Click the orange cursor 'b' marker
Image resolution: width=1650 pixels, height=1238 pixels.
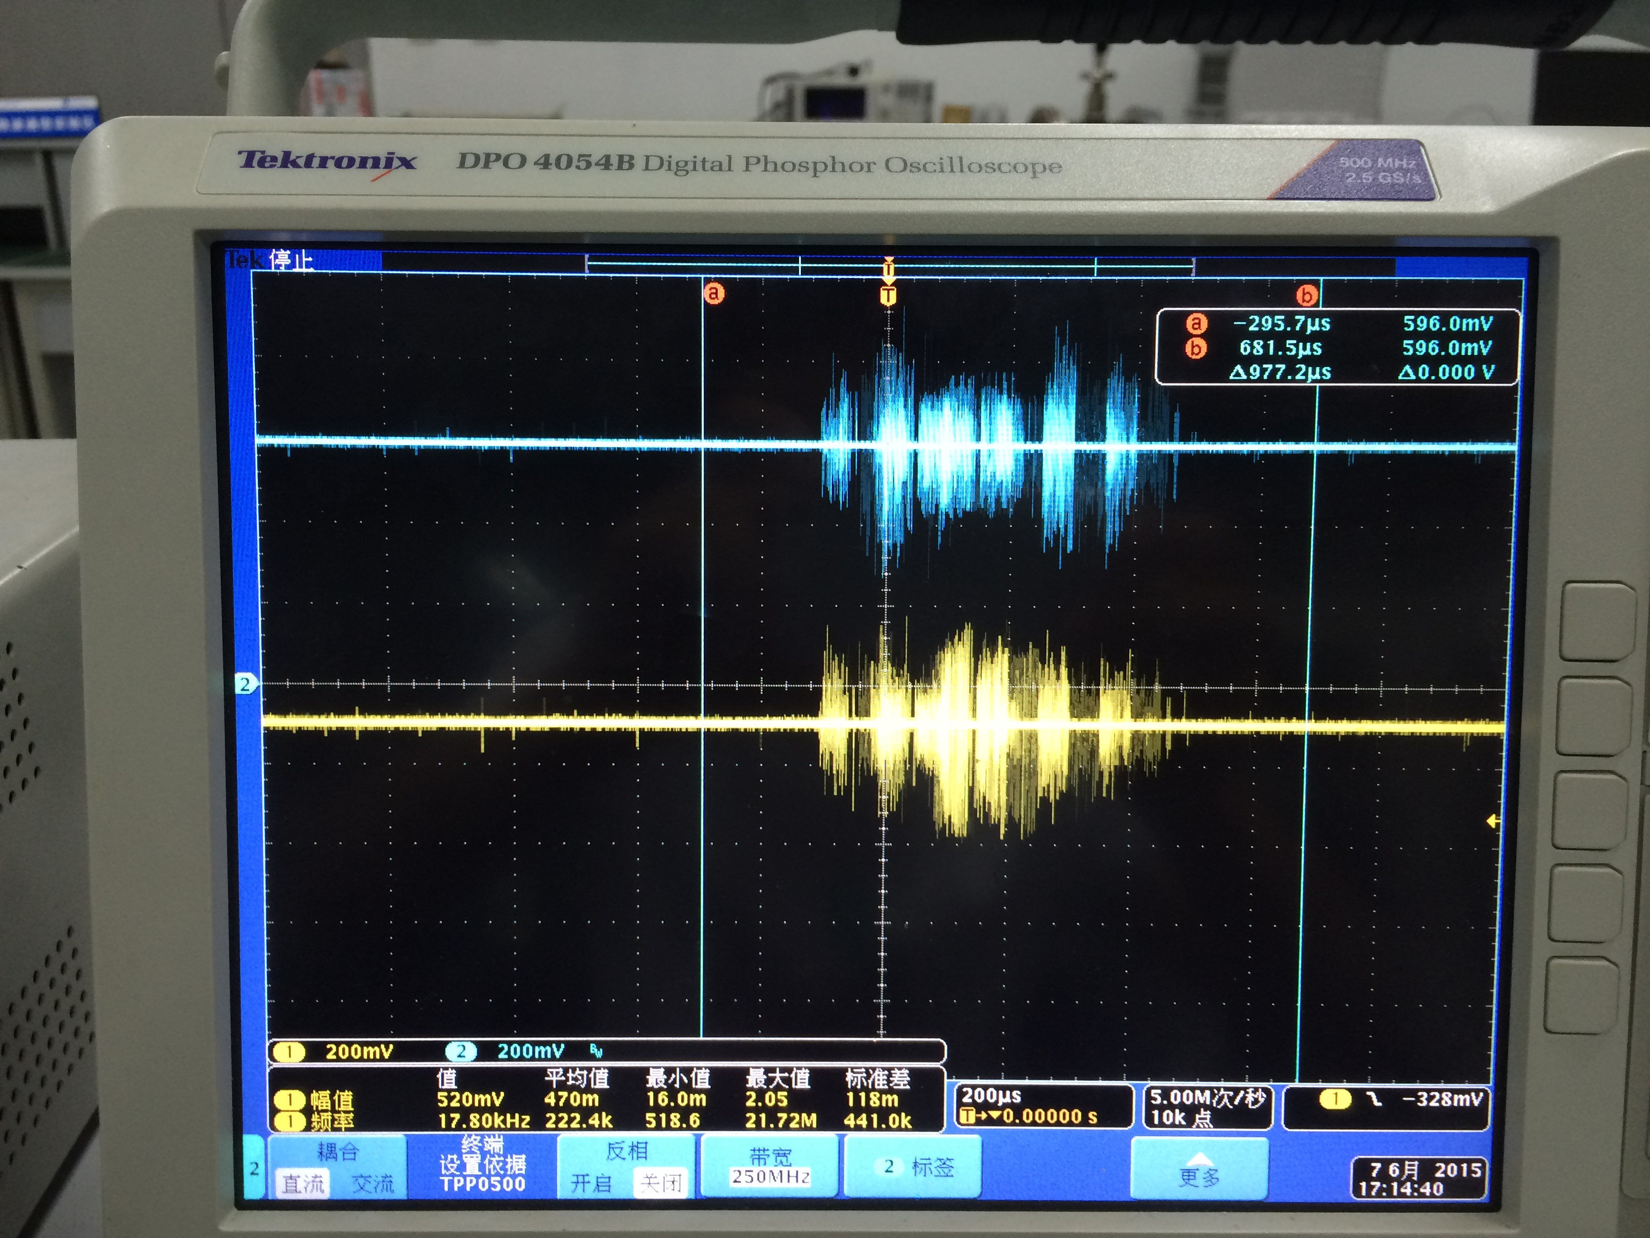1306,295
